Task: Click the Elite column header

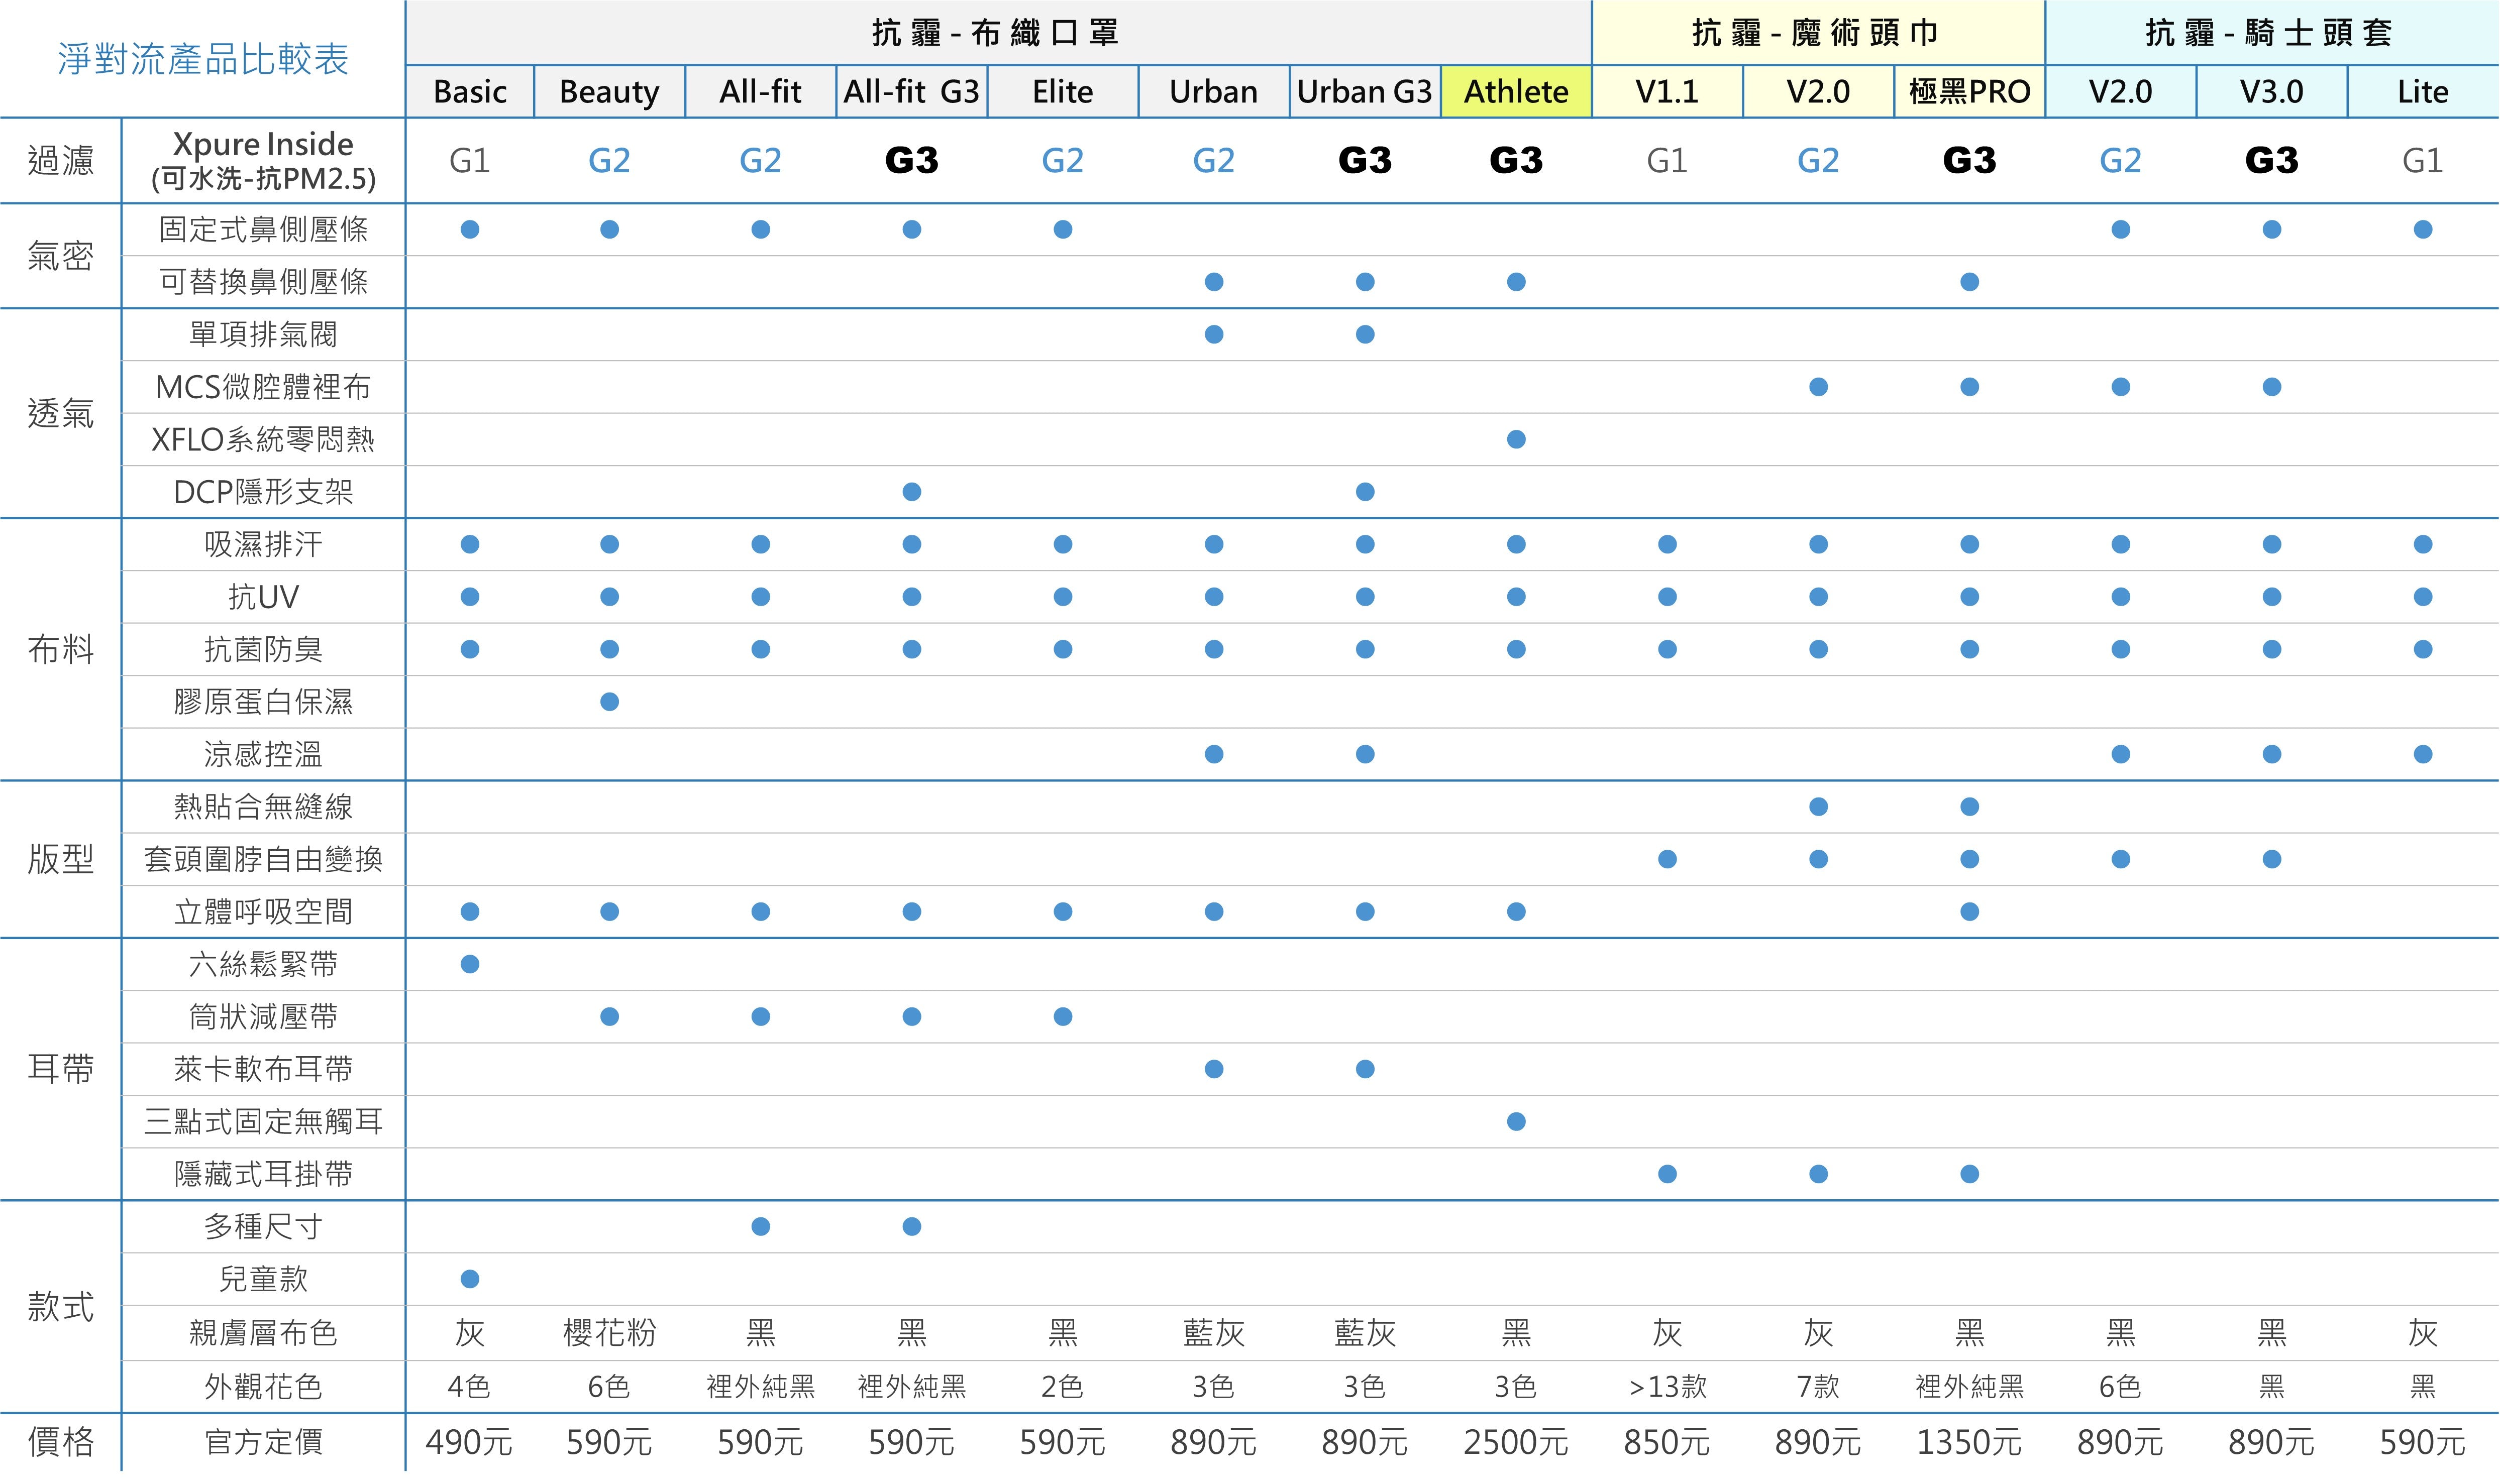Action: click(x=1063, y=92)
